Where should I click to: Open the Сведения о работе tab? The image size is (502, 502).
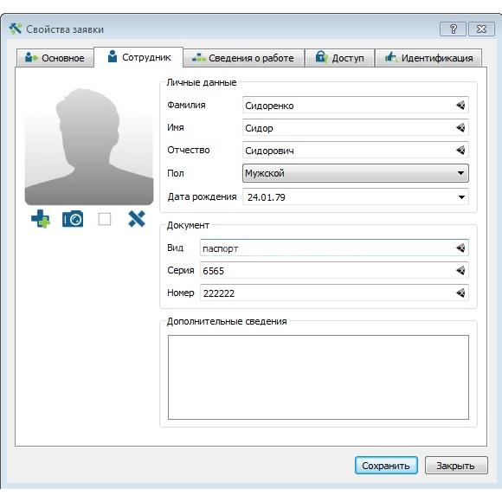(x=243, y=58)
